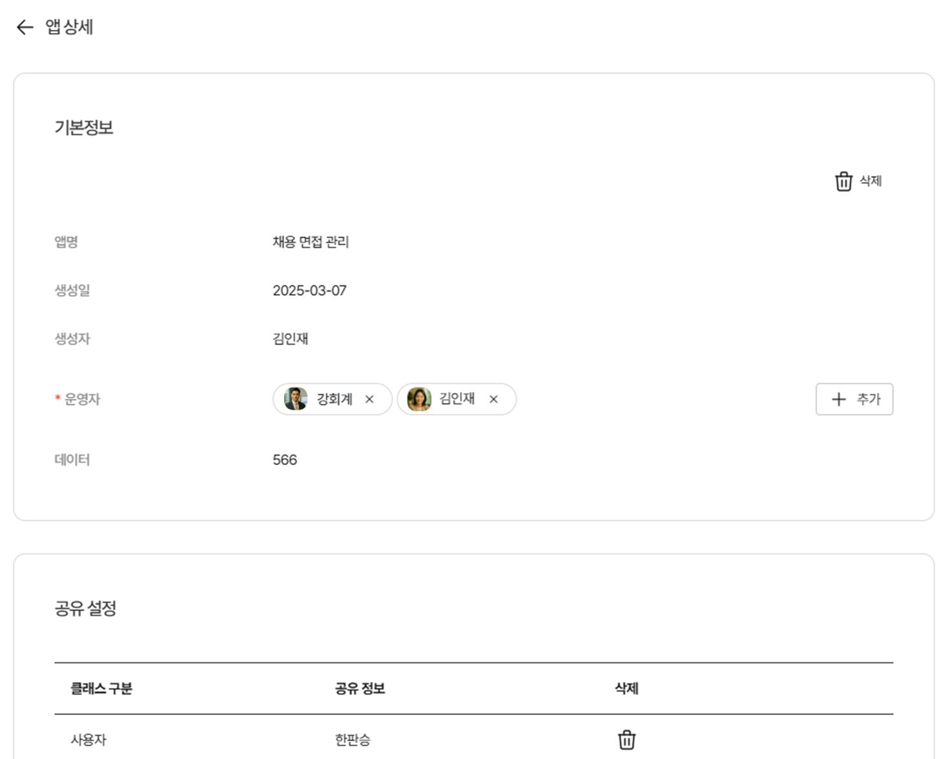
Task: Click the 공유 설정 section heading
Action: 85,609
